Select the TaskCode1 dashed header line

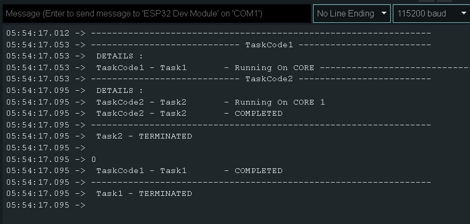[269, 45]
